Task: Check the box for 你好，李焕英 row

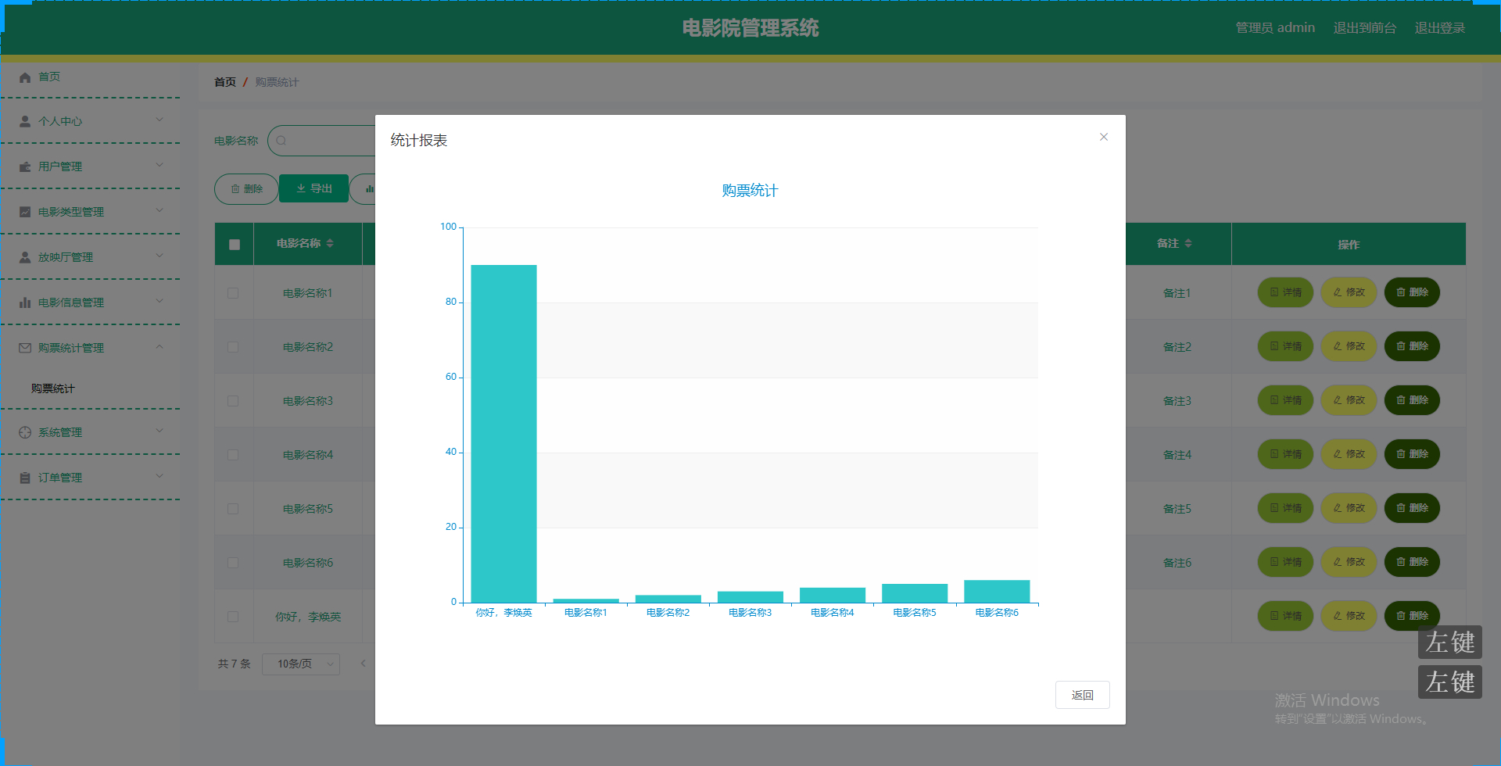Action: (233, 617)
